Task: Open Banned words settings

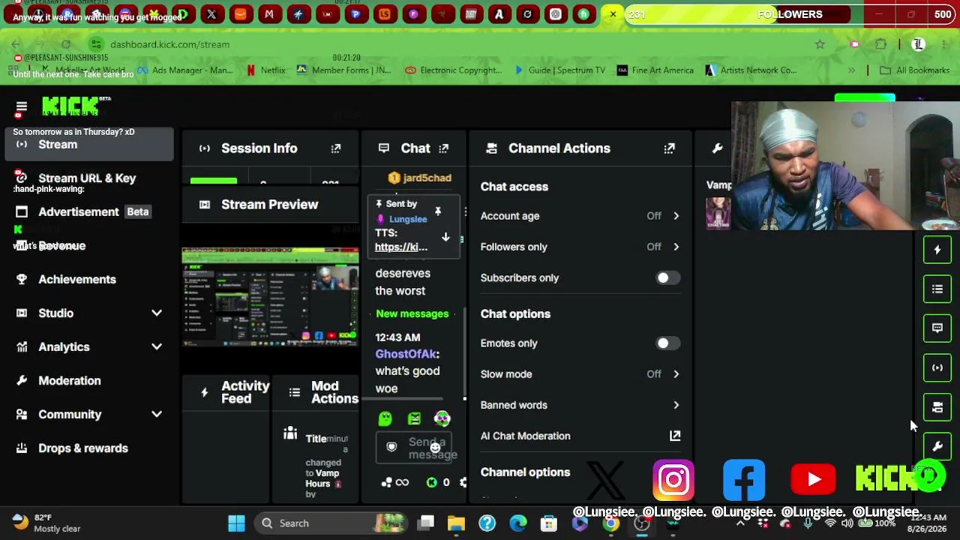Action: click(580, 405)
